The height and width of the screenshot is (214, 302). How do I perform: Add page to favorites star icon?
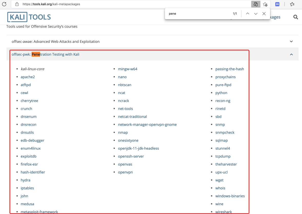[x=265, y=4]
